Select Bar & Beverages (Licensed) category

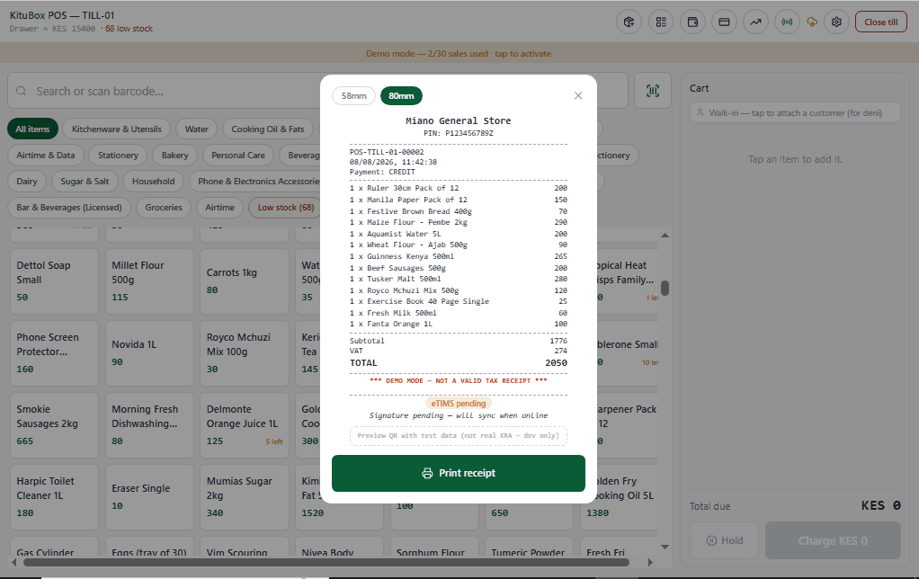pyautogui.click(x=69, y=208)
